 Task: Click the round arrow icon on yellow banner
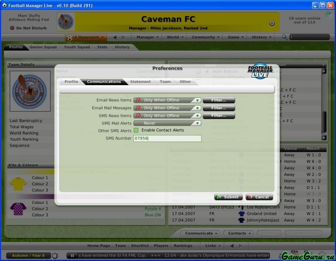272,23
